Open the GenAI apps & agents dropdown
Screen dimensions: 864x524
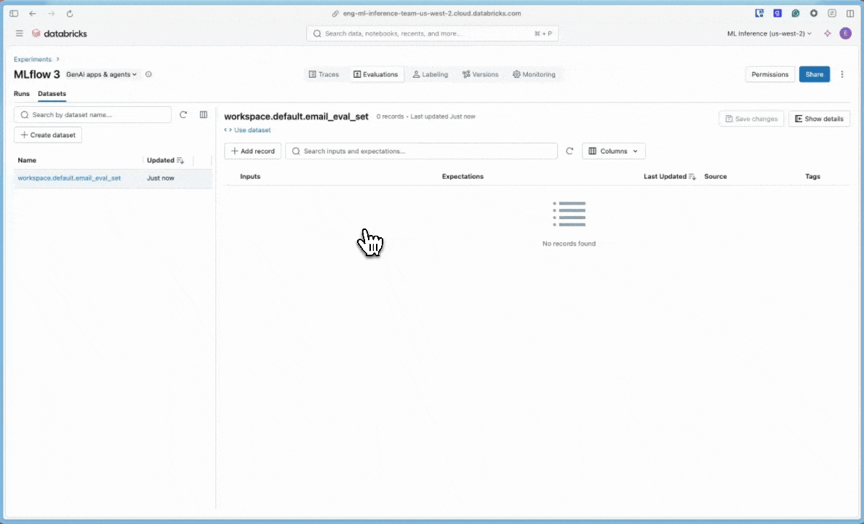pos(101,74)
